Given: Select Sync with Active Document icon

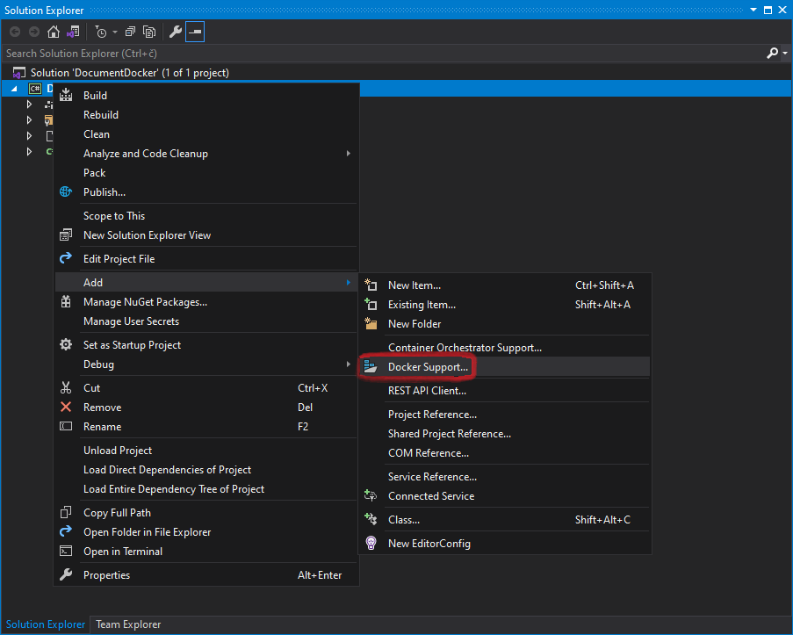Looking at the screenshot, I should click(74, 31).
